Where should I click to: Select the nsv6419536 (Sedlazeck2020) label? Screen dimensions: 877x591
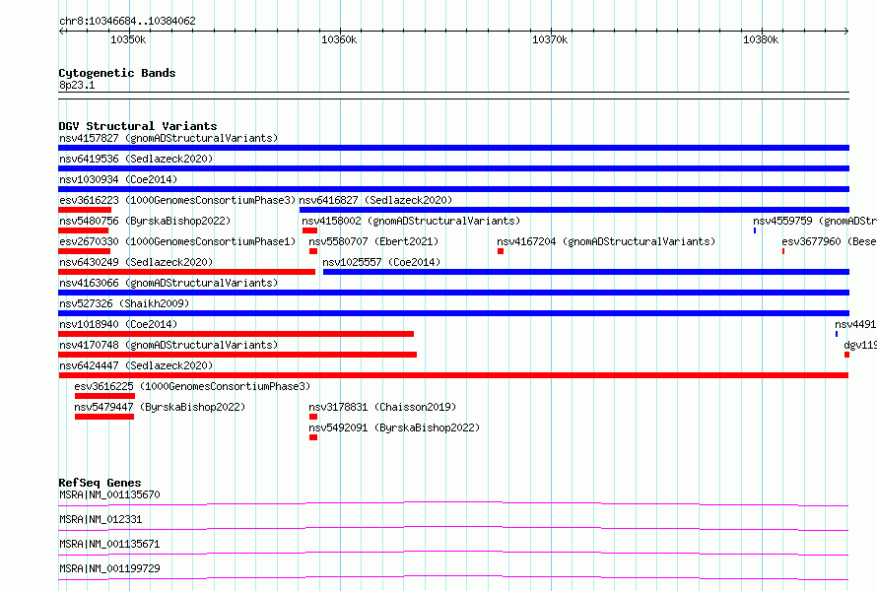(x=136, y=159)
